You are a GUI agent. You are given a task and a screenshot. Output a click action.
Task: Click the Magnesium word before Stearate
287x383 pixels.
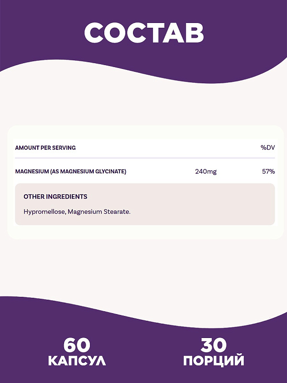pos(85,211)
